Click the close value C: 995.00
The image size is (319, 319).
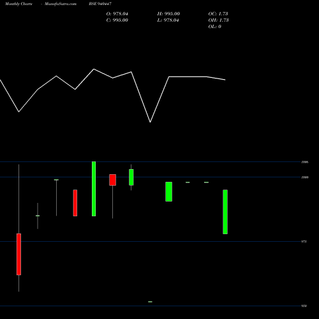[x=117, y=20]
